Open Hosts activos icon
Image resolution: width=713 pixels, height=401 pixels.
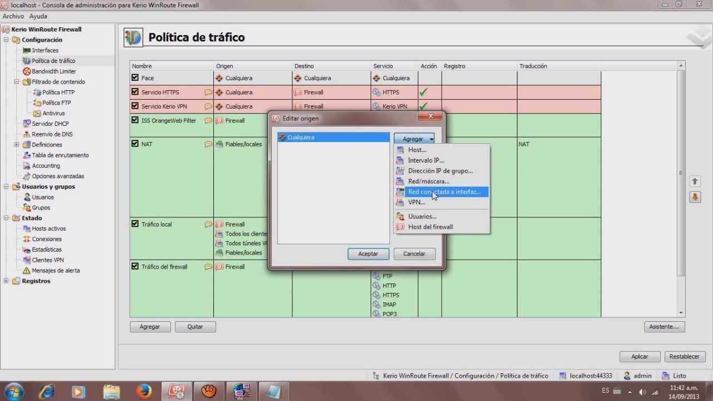(x=27, y=229)
